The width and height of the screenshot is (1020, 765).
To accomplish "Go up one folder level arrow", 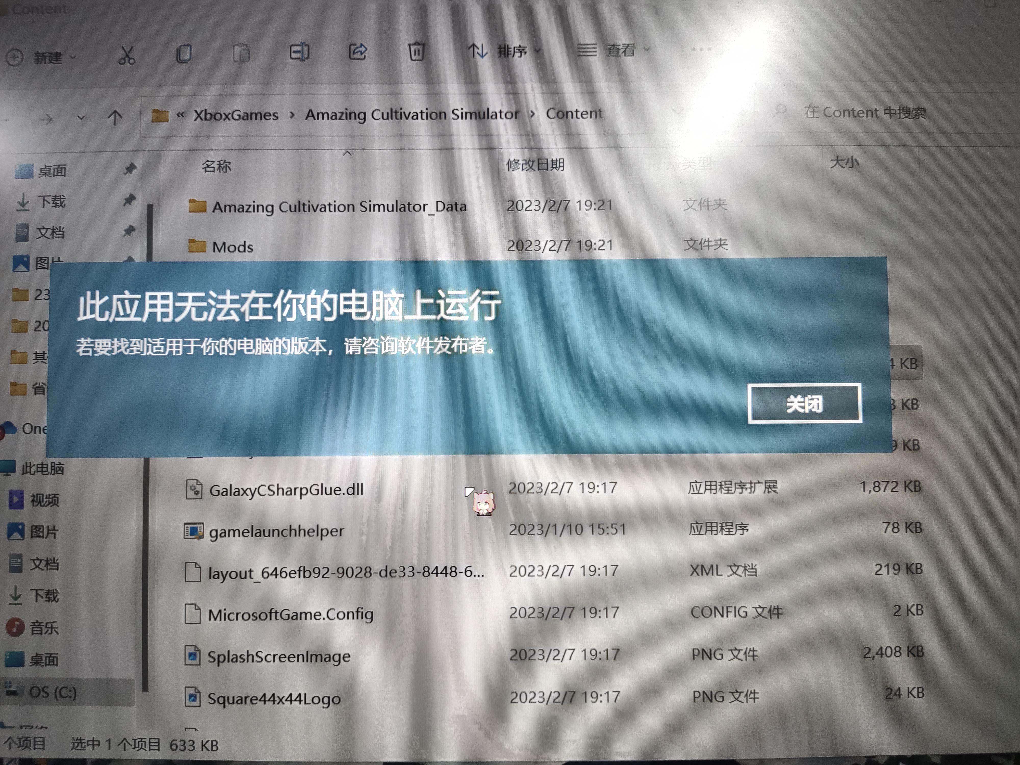I will (115, 118).
